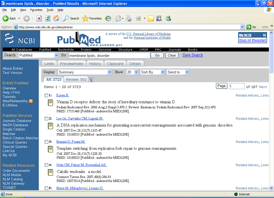Click the History clock icon
The height and width of the screenshot is (198, 274).
[x=108, y=18]
